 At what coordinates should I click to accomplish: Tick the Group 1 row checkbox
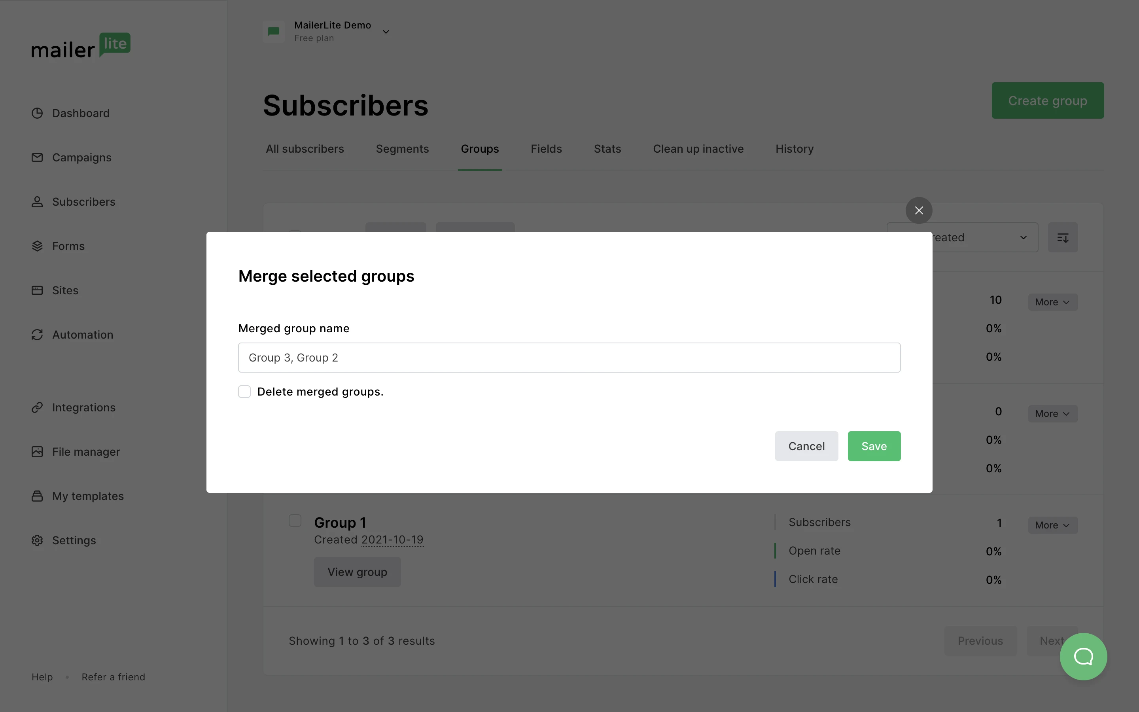tap(295, 521)
